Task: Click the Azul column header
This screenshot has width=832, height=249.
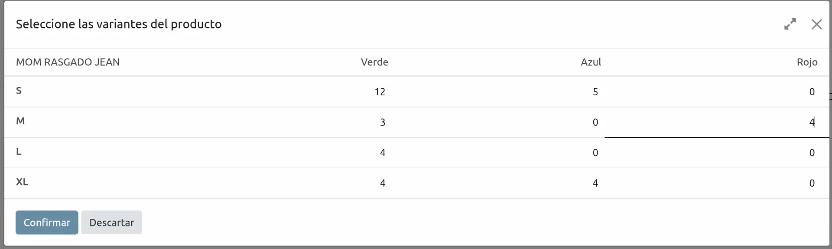Action: pyautogui.click(x=591, y=62)
